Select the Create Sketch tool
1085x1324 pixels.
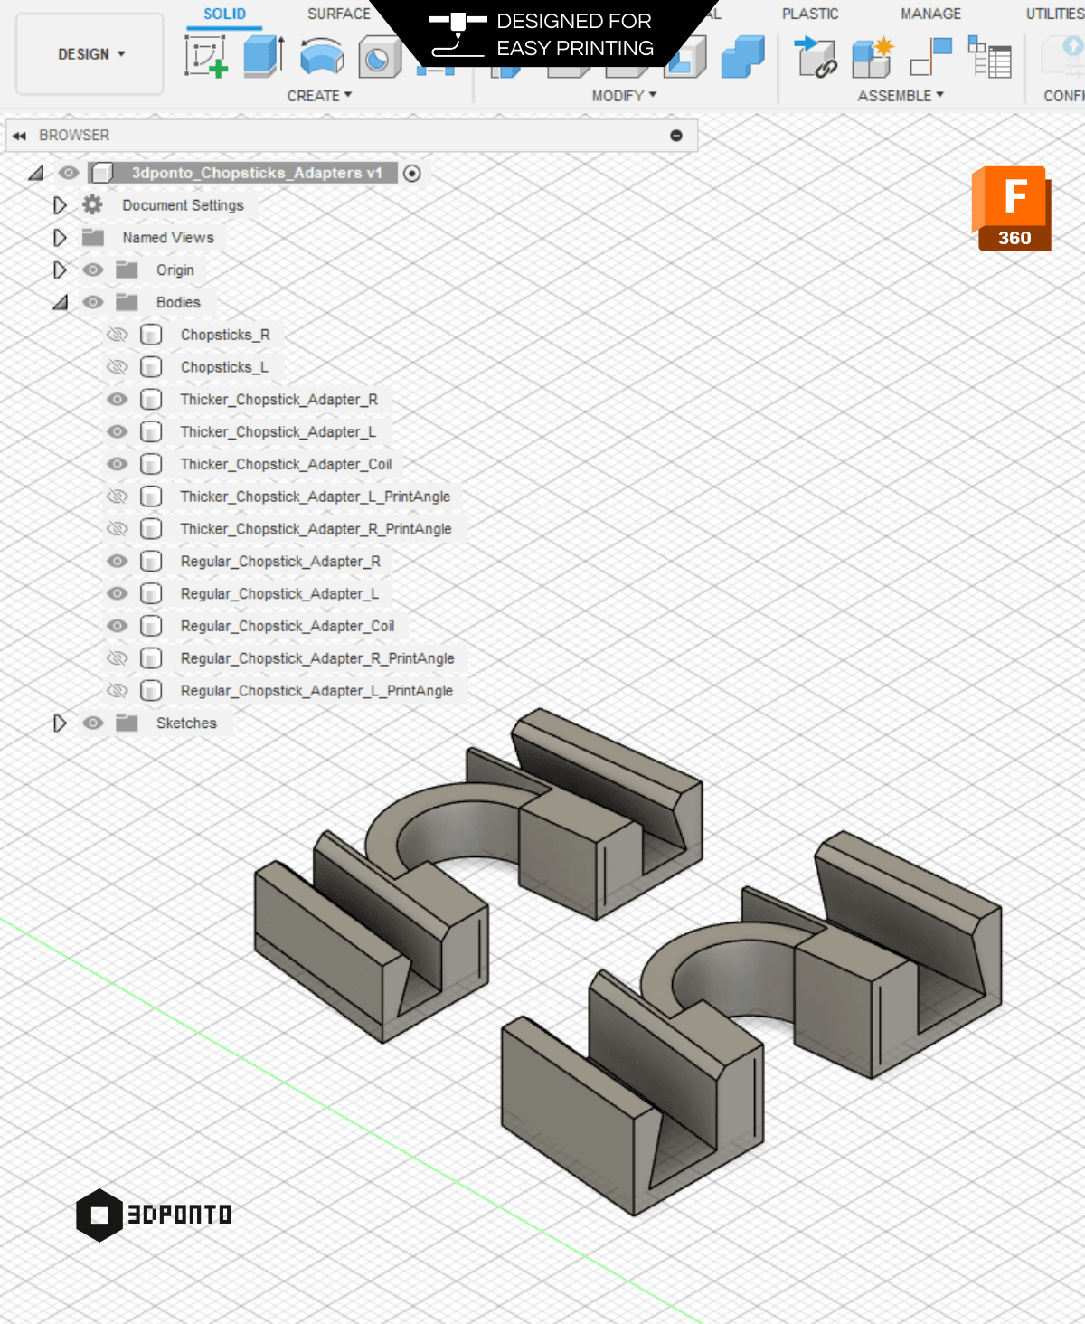tap(206, 57)
